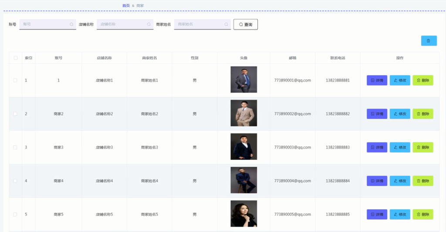Click the 邮箱 column header
This screenshot has width=446, height=232.
pyautogui.click(x=293, y=58)
